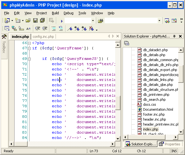This screenshot has width=185, height=155.
Task: Click the Display Quick Info icon
Action: 21,29
